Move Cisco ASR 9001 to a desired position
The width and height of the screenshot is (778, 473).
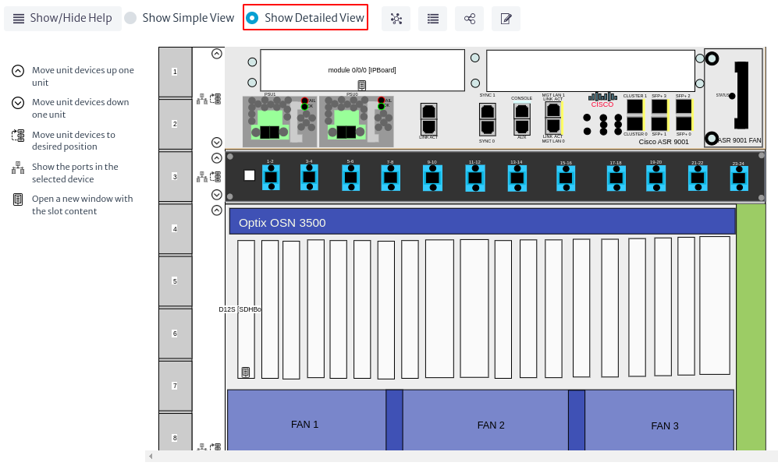[x=216, y=99]
